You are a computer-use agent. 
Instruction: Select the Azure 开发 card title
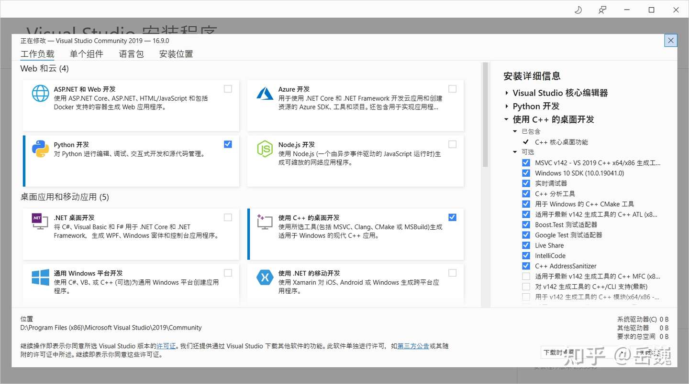(x=294, y=89)
